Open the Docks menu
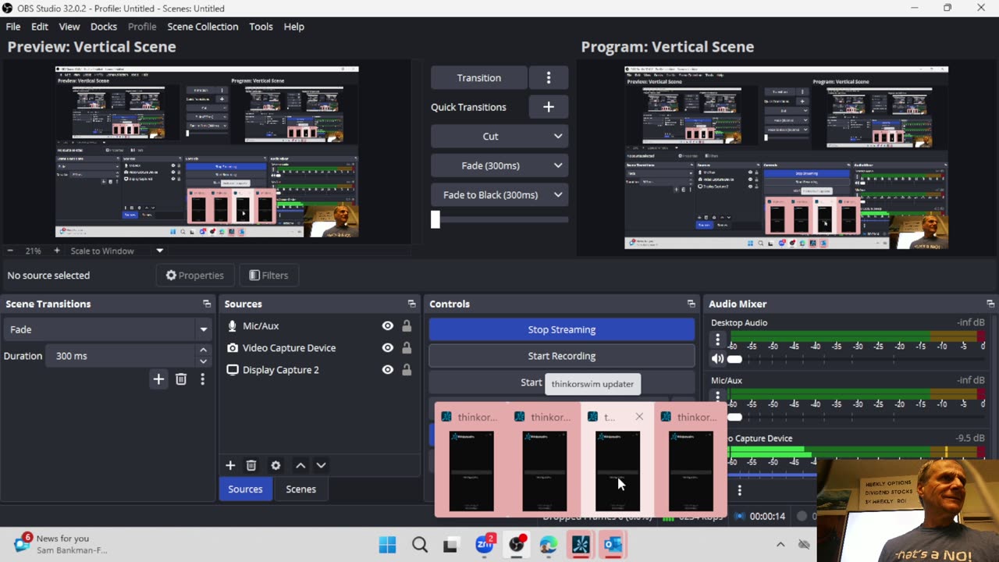This screenshot has height=562, width=999. click(104, 27)
